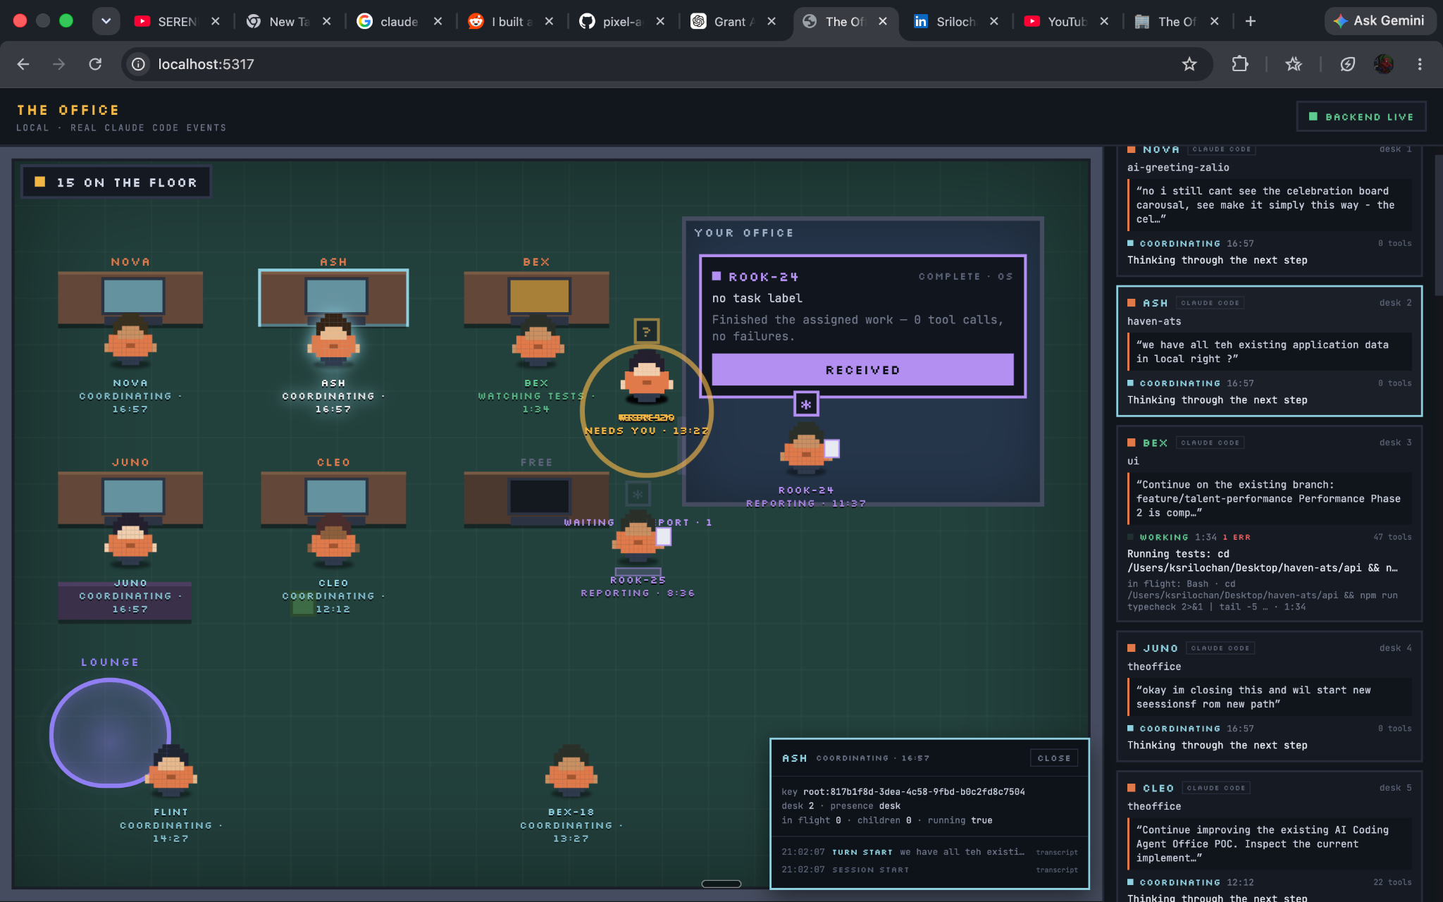Switch to the 'I built a' Reddit tab
Screen dimensions: 1443x902
coord(512,21)
